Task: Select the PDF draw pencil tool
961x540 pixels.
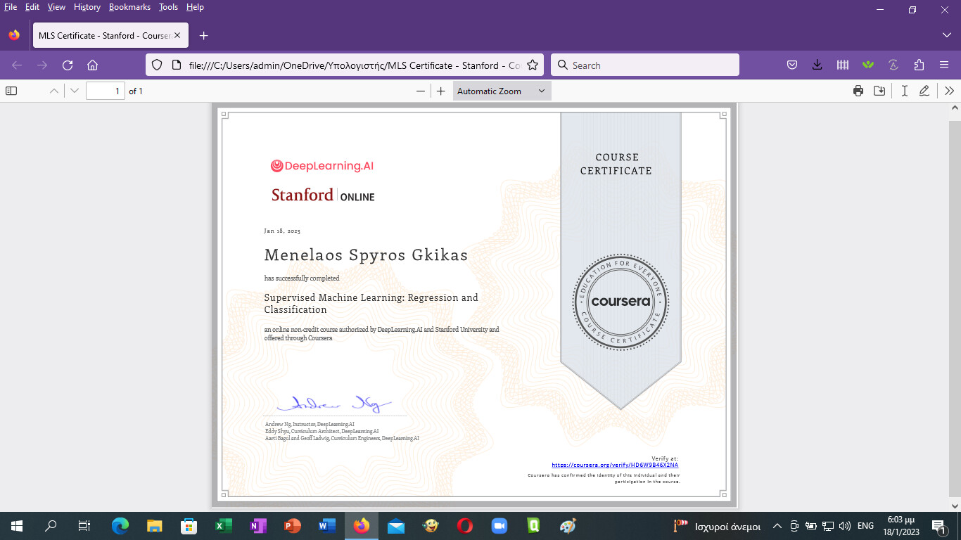Action: click(924, 91)
